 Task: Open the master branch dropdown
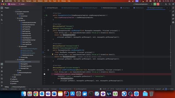click(x=22, y=4)
